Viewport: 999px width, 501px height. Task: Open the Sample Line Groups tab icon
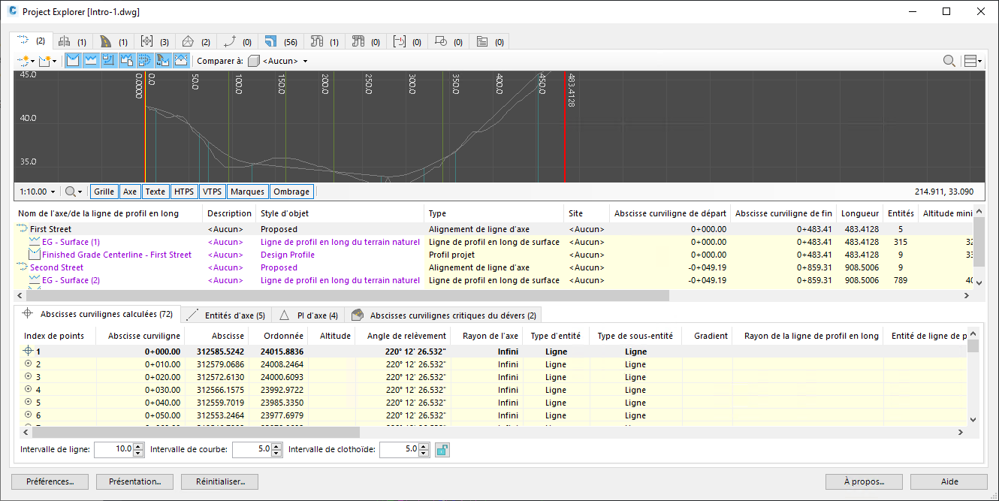click(408, 41)
